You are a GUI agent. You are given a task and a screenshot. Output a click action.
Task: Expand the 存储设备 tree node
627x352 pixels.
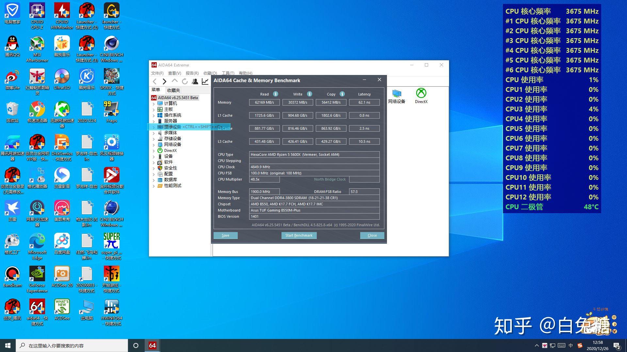[x=153, y=139]
